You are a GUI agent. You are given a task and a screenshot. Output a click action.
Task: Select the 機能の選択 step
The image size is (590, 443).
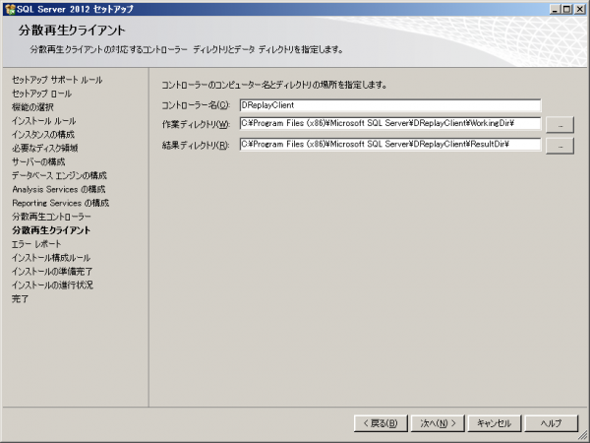click(x=34, y=106)
